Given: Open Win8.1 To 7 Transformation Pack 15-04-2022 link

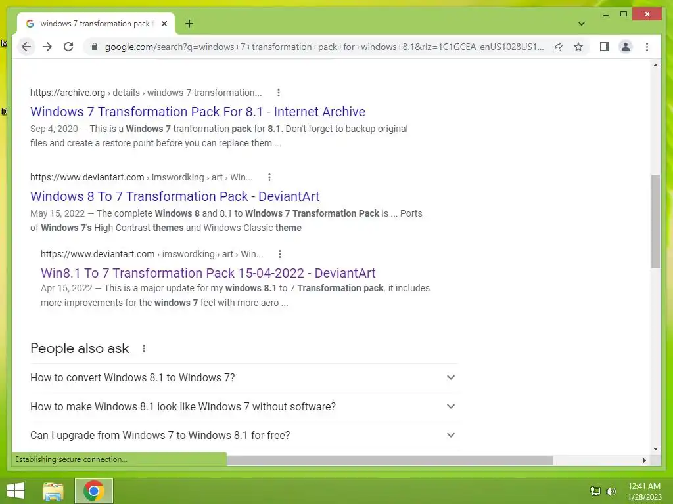Looking at the screenshot, I should pos(208,272).
